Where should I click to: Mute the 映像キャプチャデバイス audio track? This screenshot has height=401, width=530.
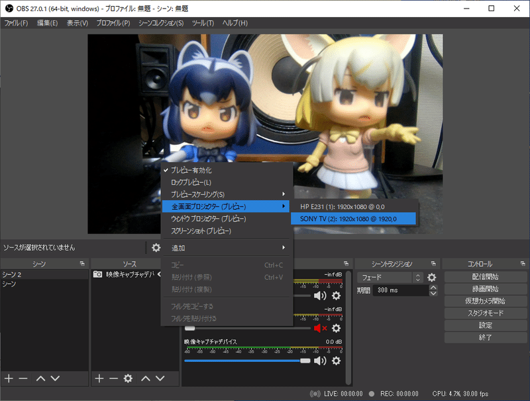[320, 361]
